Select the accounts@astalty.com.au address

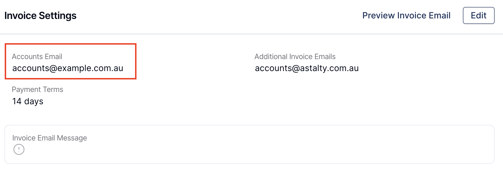pos(307,68)
